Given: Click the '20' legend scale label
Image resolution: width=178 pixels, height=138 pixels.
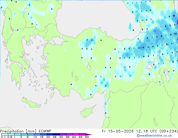Looking at the screenshot, I should [x=48, y=137].
